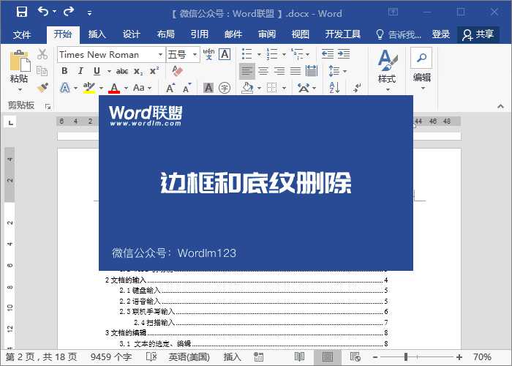Open the Times New Roman font dropdown
Image resolution: width=512 pixels, height=366 pixels.
(x=160, y=54)
